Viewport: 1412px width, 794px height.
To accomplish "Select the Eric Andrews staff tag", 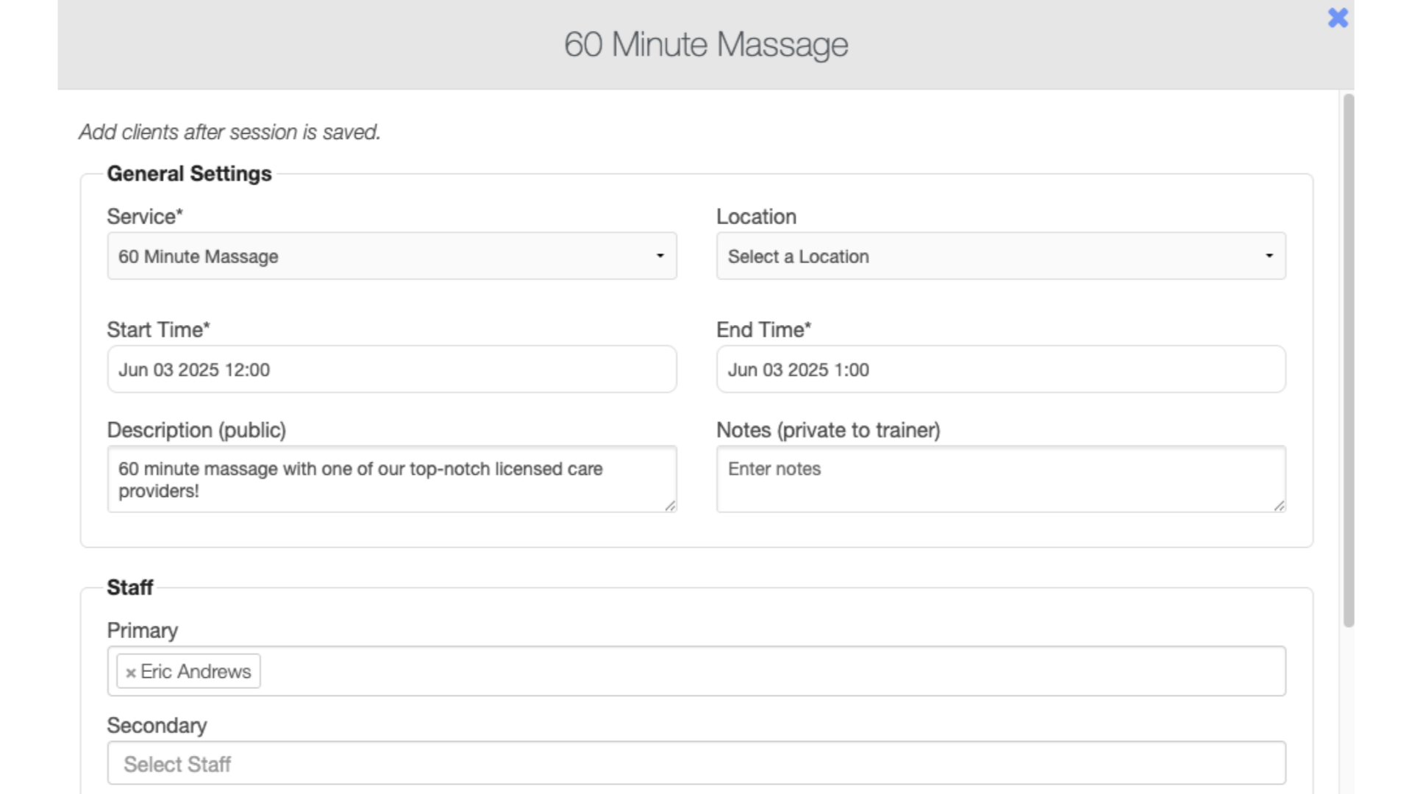I will click(189, 671).
